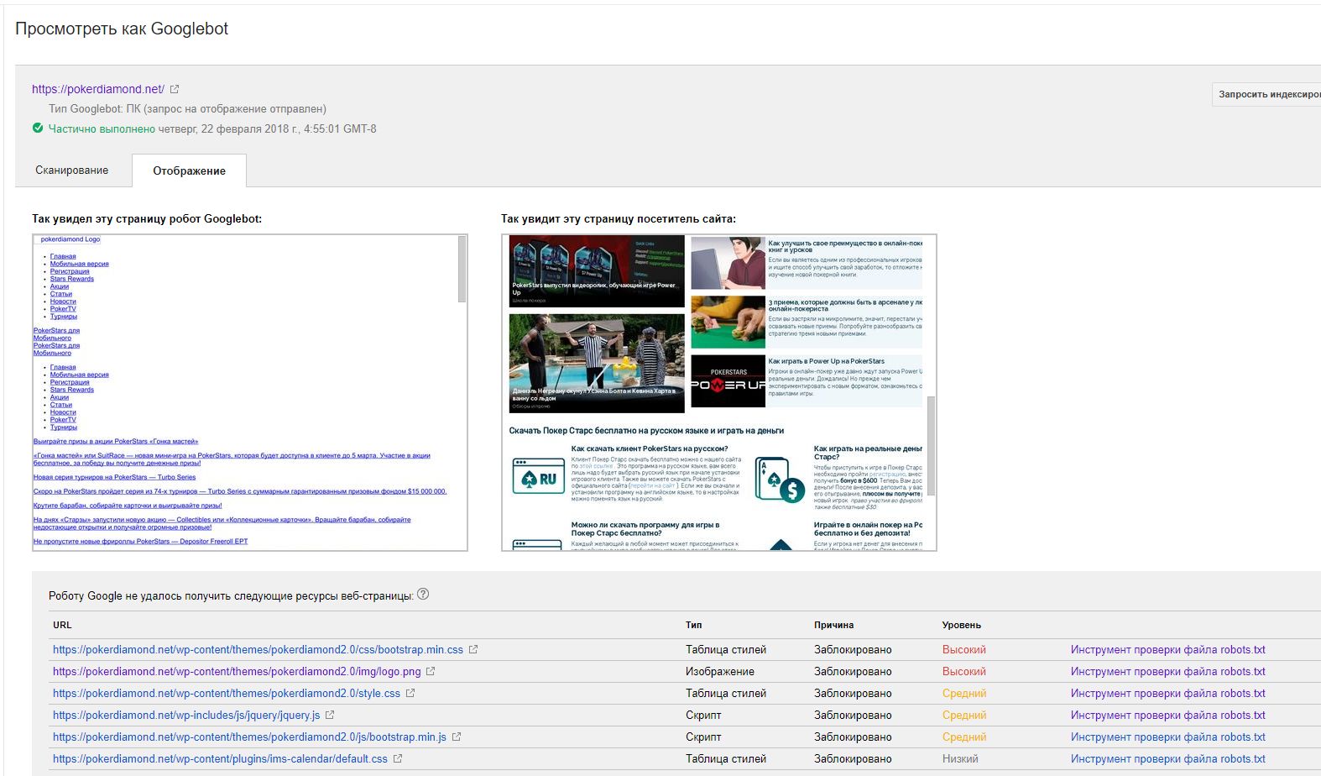The height and width of the screenshot is (776, 1321).
Task: Click external-link icon next to css/bootstrap.min.css URL
Action: (x=473, y=649)
